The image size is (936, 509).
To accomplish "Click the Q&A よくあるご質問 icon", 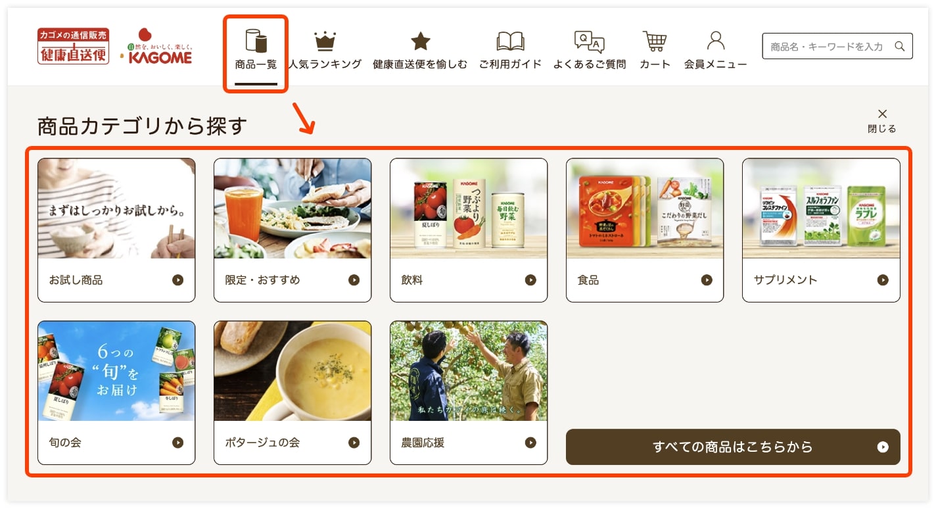I will [589, 41].
